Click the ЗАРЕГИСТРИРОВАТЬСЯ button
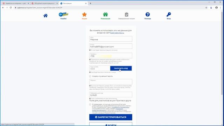This screenshot has width=224, height=126. coord(111,117)
